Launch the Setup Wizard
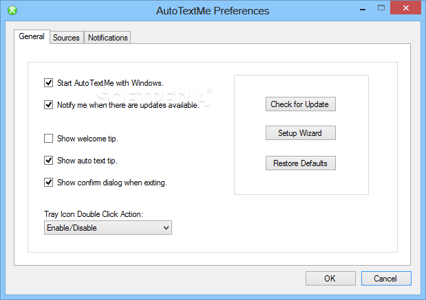The width and height of the screenshot is (426, 300). (301, 132)
